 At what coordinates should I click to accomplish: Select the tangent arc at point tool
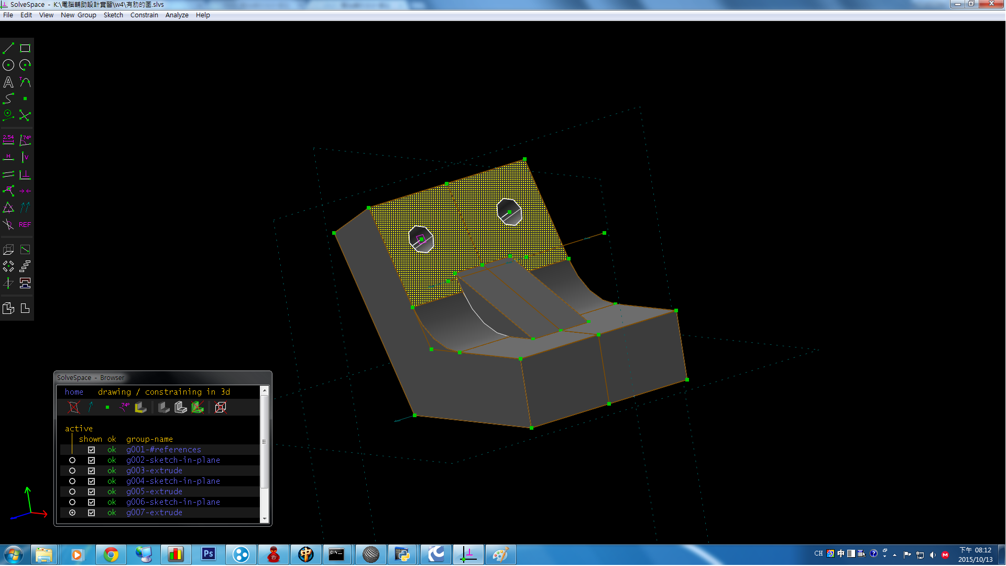pos(25,82)
